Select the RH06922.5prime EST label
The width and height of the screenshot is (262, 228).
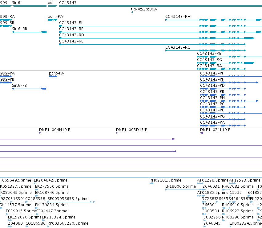(238, 211)
